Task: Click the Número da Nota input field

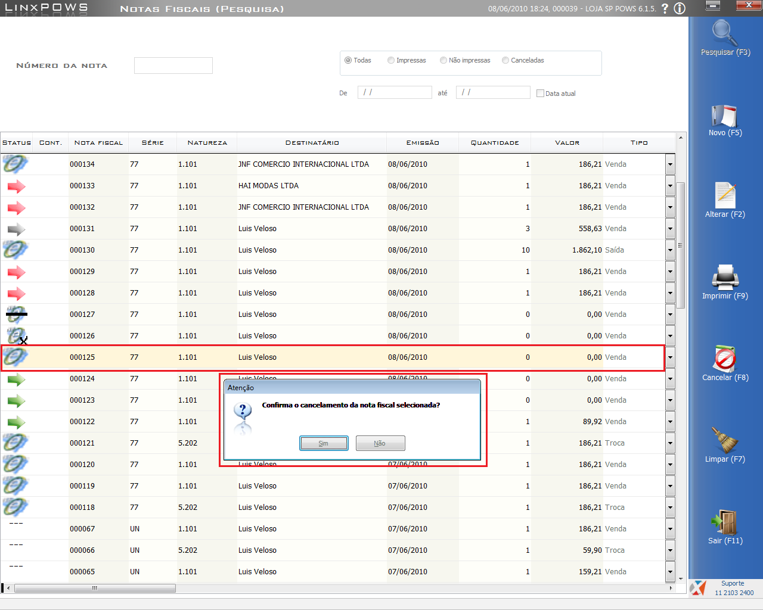Action: pyautogui.click(x=173, y=66)
